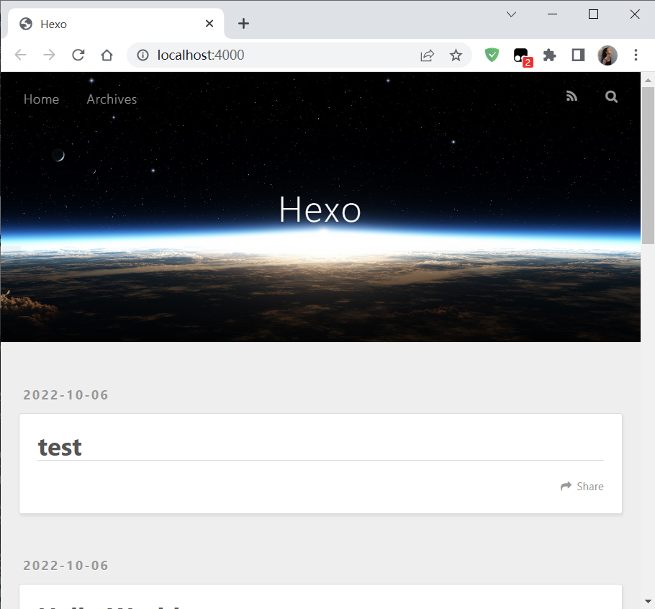Click the date above the test post
Screen dimensions: 655x609
tap(65, 394)
